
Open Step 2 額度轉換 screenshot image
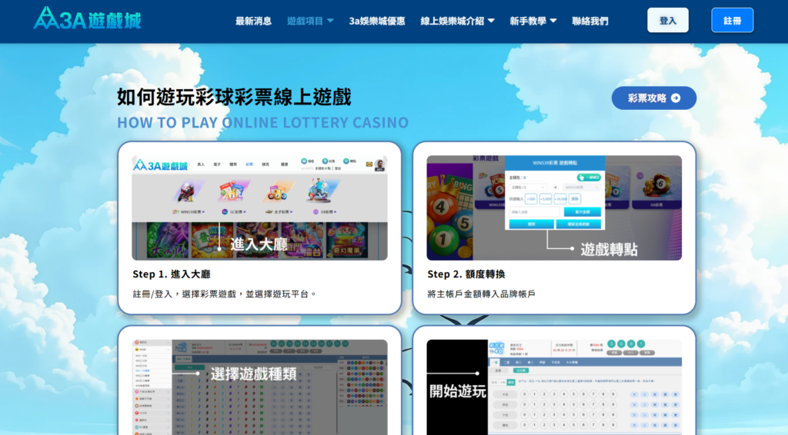[x=554, y=208]
